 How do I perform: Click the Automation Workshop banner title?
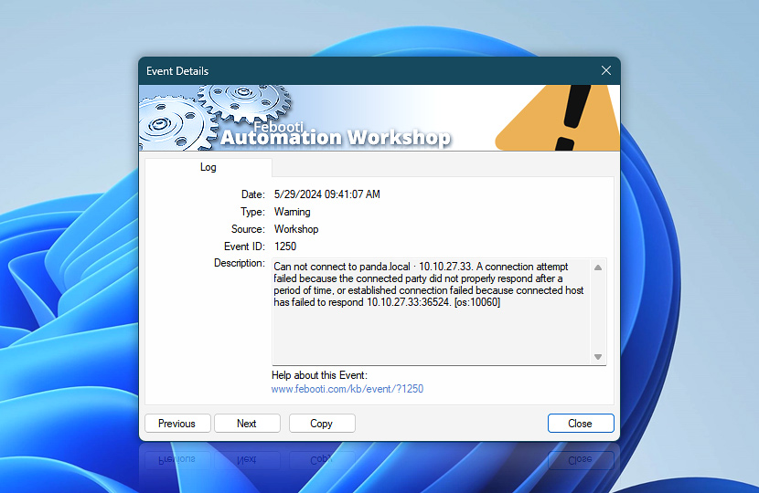(336, 137)
